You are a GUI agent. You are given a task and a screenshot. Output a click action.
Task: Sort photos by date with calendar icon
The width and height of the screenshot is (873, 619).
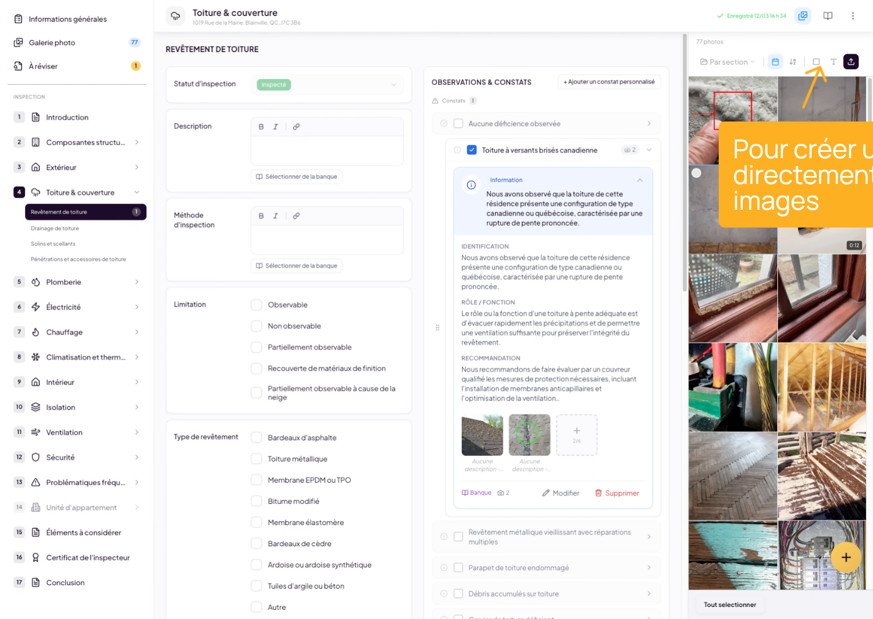(x=775, y=62)
